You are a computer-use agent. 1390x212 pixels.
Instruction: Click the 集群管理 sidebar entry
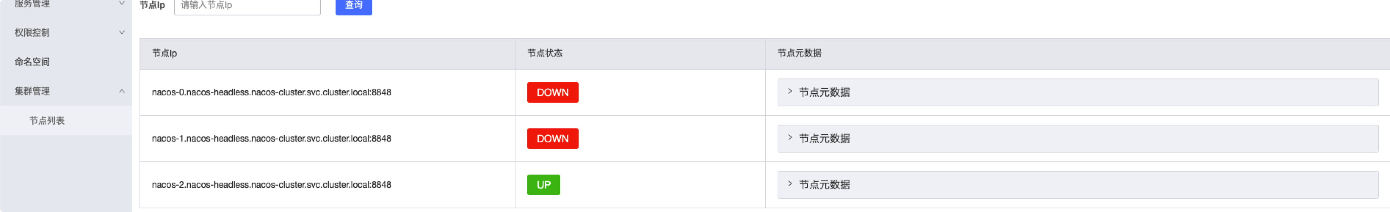pyautogui.click(x=32, y=91)
